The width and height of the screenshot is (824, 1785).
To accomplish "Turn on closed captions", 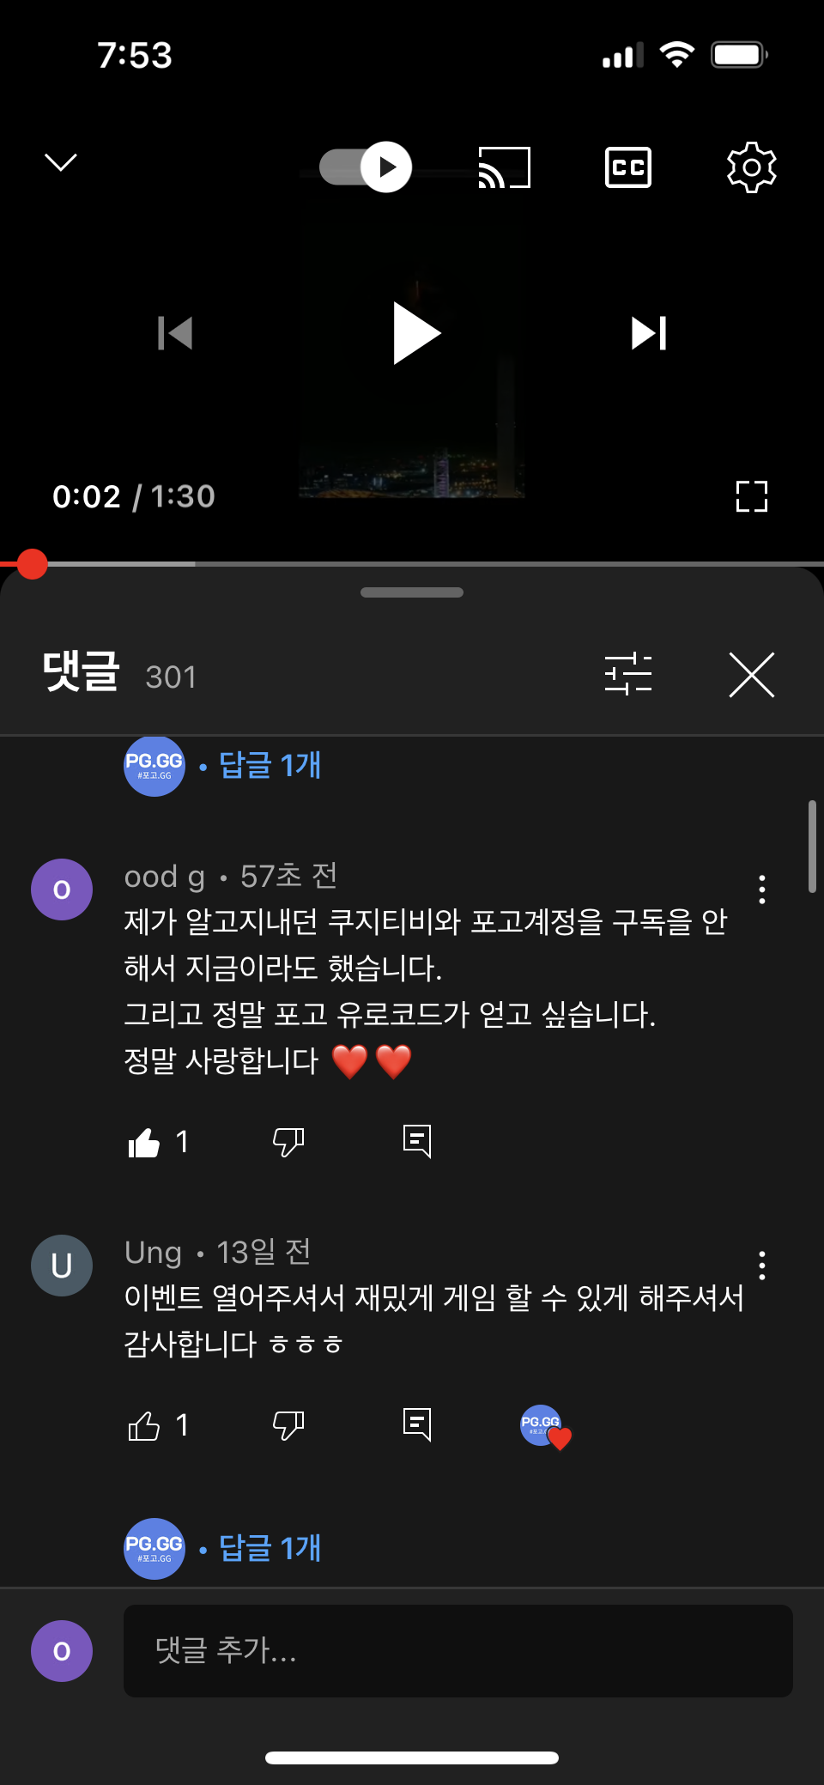I will (628, 167).
